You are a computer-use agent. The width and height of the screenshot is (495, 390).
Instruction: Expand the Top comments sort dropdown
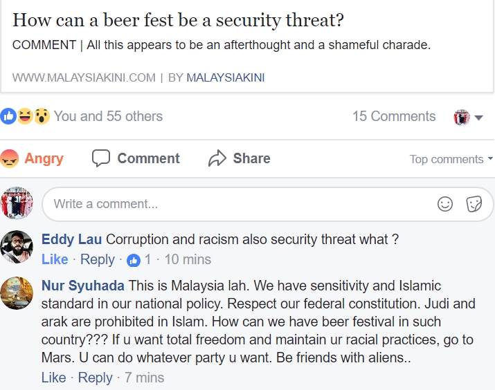coord(451,159)
